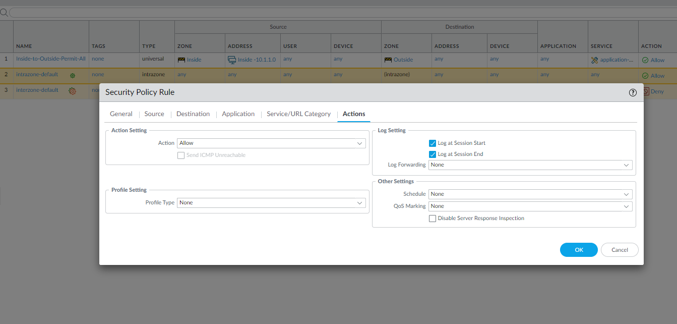Click the search magnifier icon above the rules table

[x=4, y=12]
